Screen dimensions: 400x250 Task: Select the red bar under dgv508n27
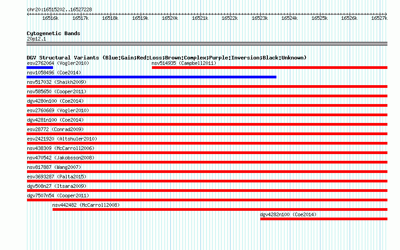(207, 191)
